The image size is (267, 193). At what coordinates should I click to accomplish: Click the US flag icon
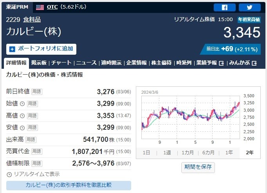pos(40,7)
